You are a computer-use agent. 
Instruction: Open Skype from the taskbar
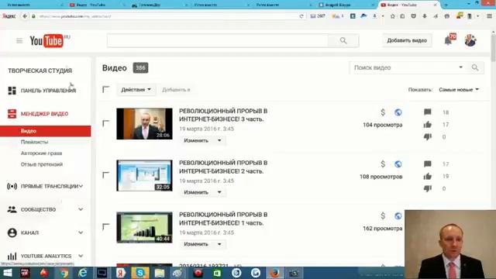[x=139, y=273]
